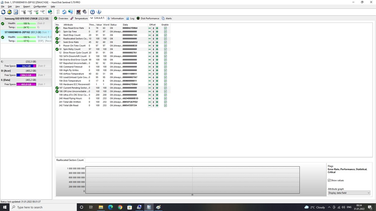Click the yellow warning alert toolbar icon

point(9,12)
